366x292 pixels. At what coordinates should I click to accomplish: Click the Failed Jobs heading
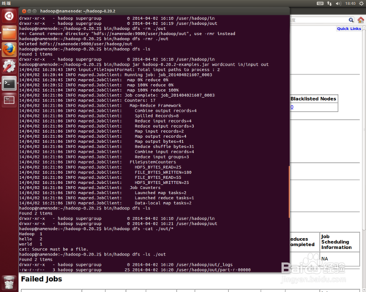(x=42, y=279)
